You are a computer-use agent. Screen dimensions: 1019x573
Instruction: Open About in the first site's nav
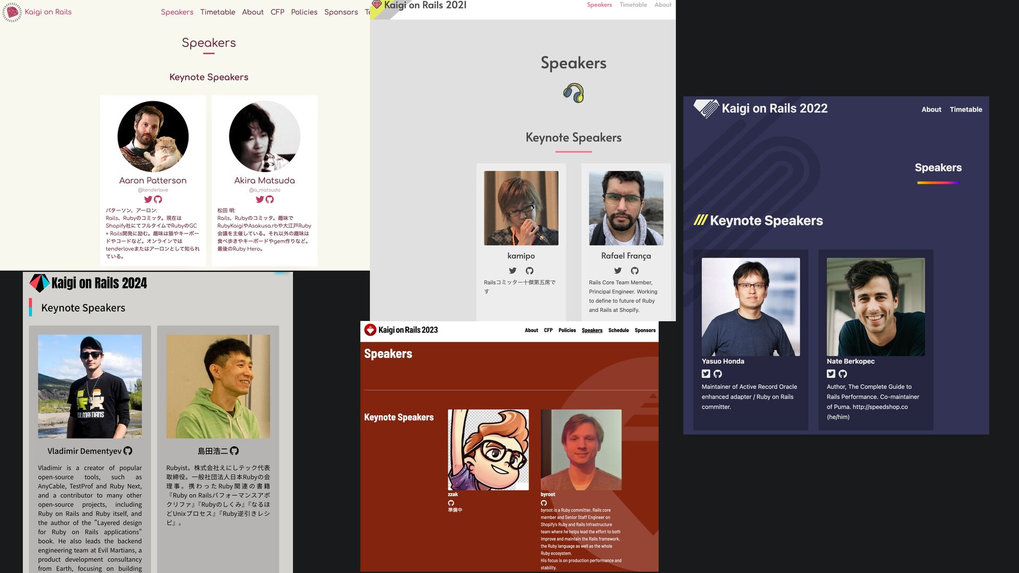point(253,12)
